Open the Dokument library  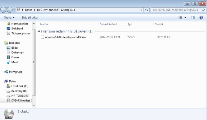click(18, 52)
